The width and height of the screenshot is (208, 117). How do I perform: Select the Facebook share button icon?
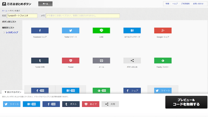[40, 30]
